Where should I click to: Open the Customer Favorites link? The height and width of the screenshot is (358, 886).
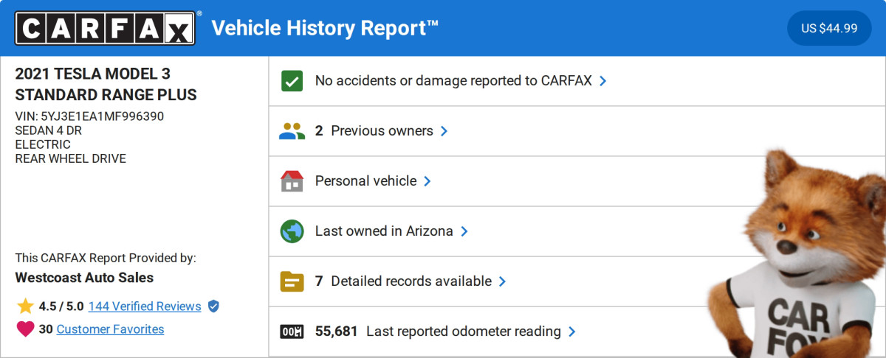(x=110, y=329)
